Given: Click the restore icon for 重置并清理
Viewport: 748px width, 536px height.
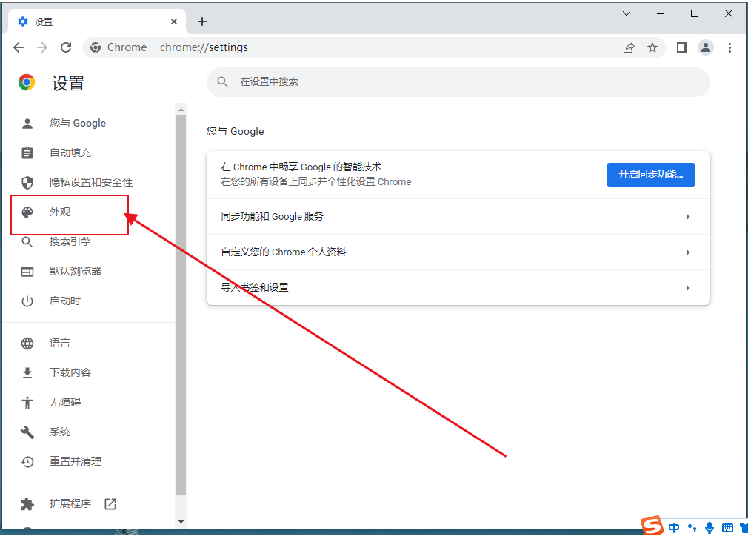Looking at the screenshot, I should 27,462.
